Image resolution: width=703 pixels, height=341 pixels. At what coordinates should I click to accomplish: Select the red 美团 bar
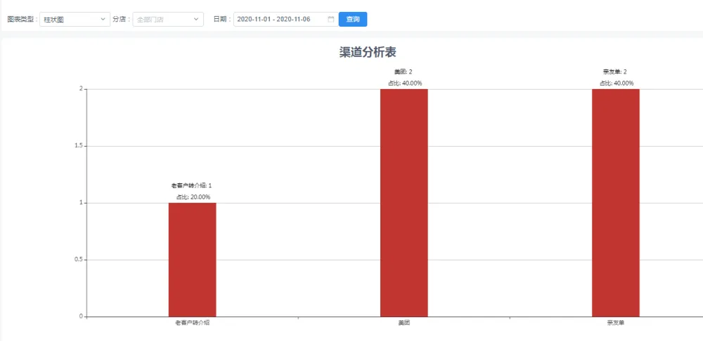(404, 203)
